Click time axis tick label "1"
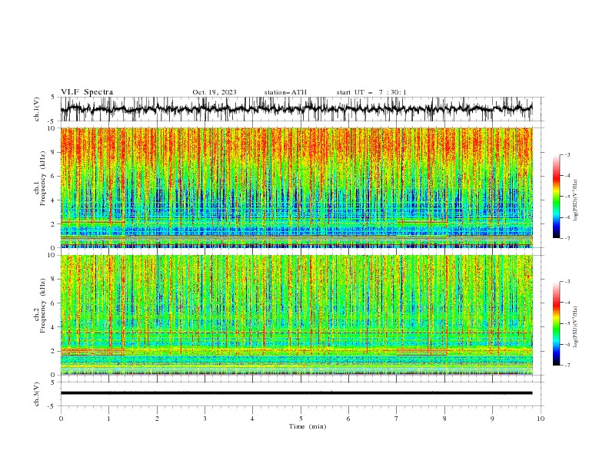 (108, 419)
